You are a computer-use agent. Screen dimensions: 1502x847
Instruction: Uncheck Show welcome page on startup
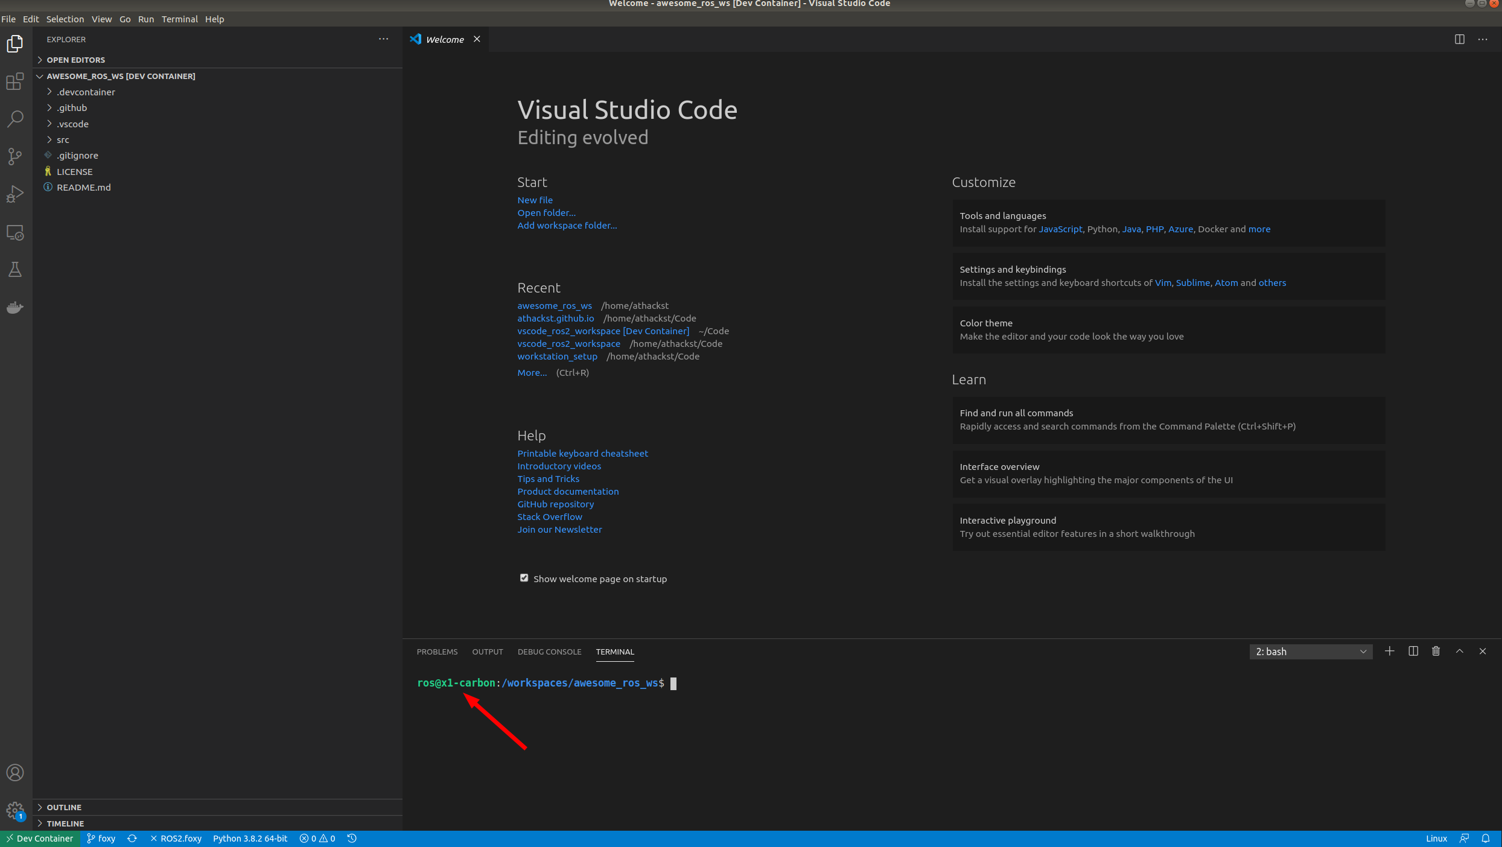[x=524, y=578]
